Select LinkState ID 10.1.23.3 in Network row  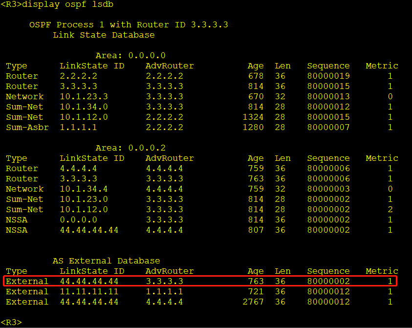coord(84,96)
